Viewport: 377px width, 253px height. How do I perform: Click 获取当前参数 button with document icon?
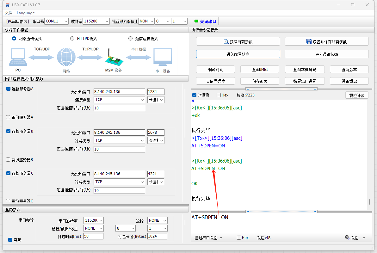click(x=238, y=41)
